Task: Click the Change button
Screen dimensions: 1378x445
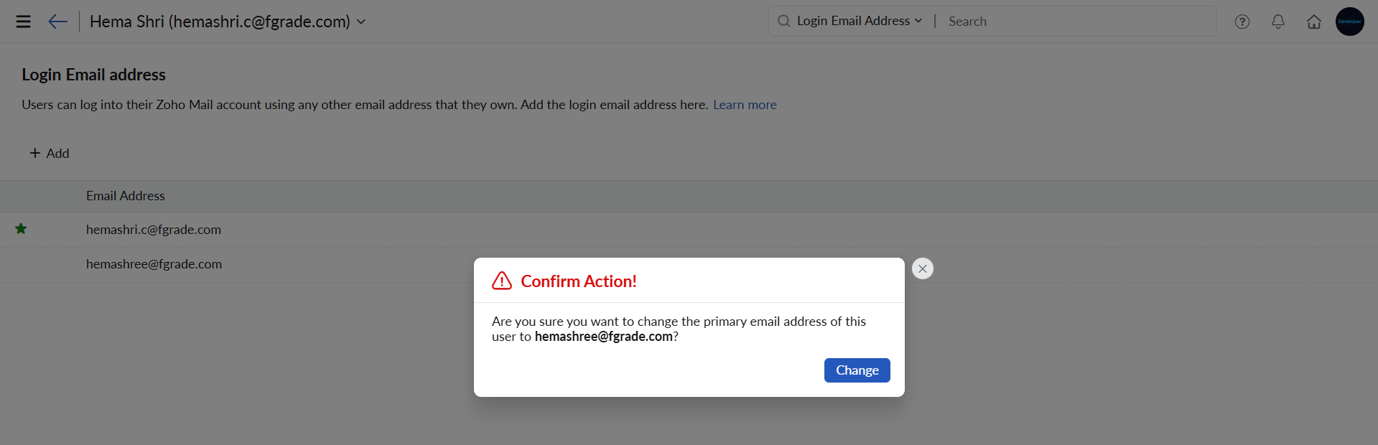Action: tap(857, 370)
